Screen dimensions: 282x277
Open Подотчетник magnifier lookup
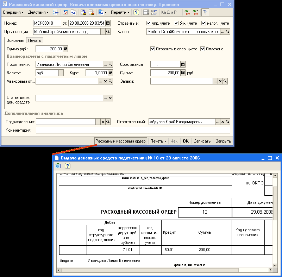(111, 64)
